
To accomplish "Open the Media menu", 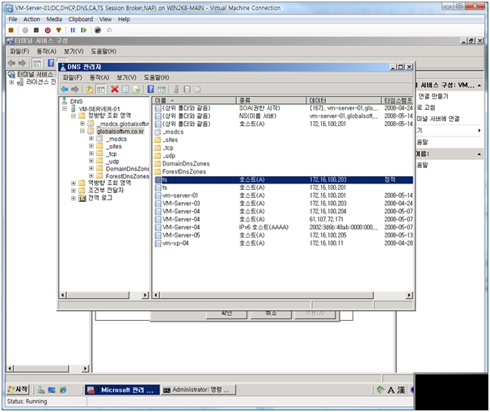I will tap(54, 19).
